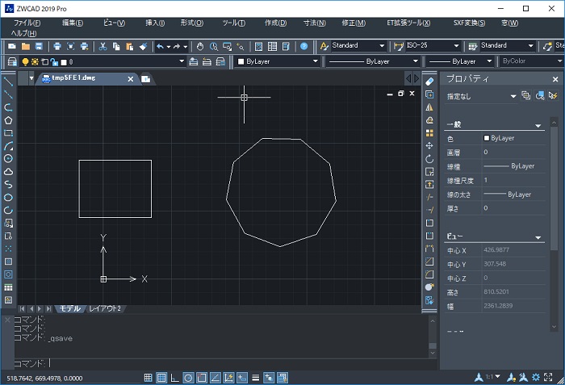Click the Save icon in toolbar
The image size is (565, 385).
(39, 46)
